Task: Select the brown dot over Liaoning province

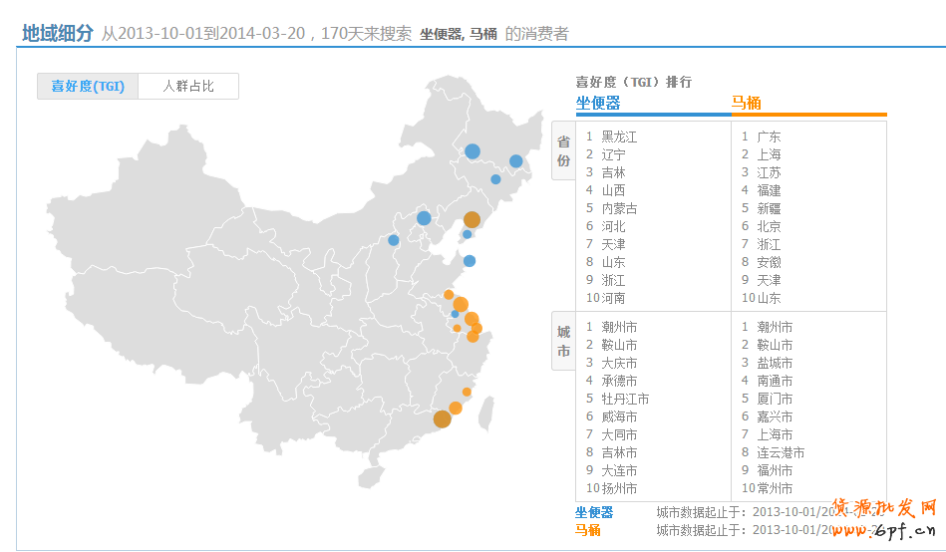Action: point(472,220)
